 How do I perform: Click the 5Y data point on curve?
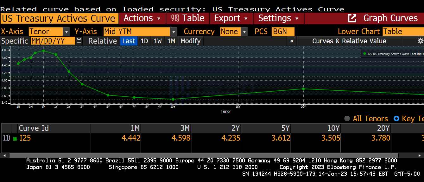[108, 95]
